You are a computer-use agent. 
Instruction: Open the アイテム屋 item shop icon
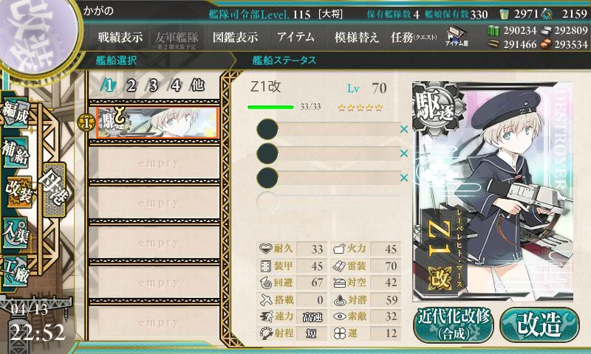pyautogui.click(x=457, y=36)
